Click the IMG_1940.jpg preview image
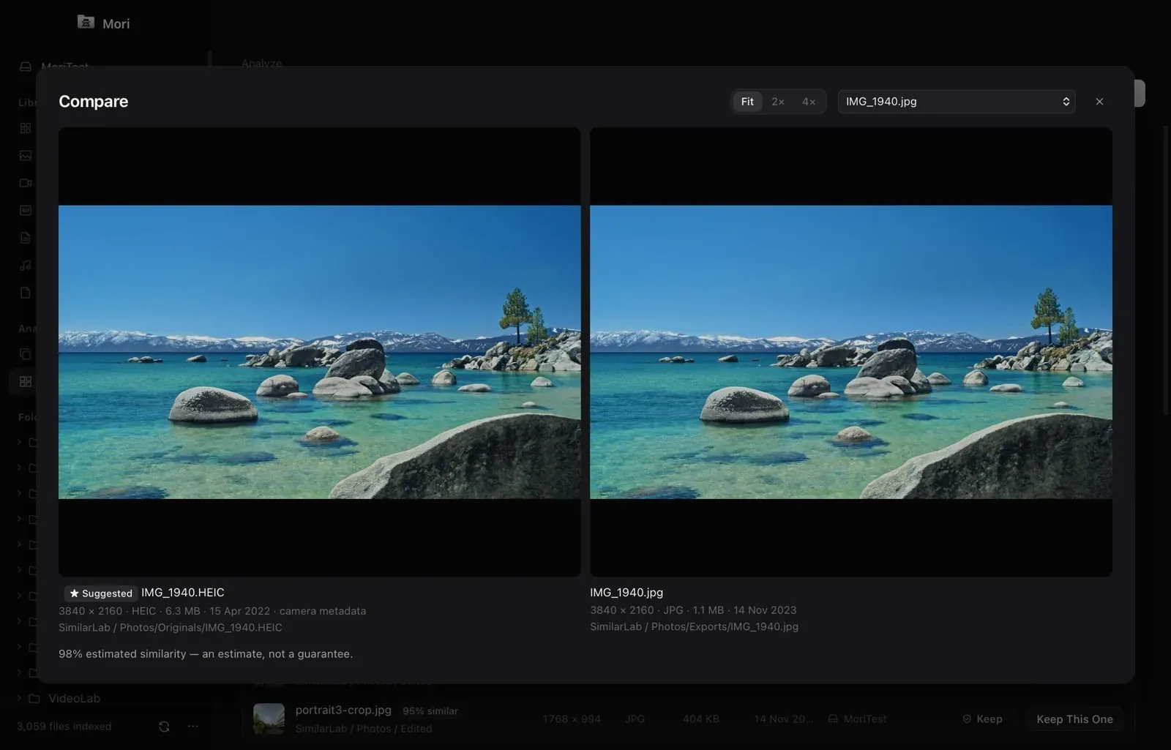This screenshot has width=1171, height=750. [x=851, y=352]
